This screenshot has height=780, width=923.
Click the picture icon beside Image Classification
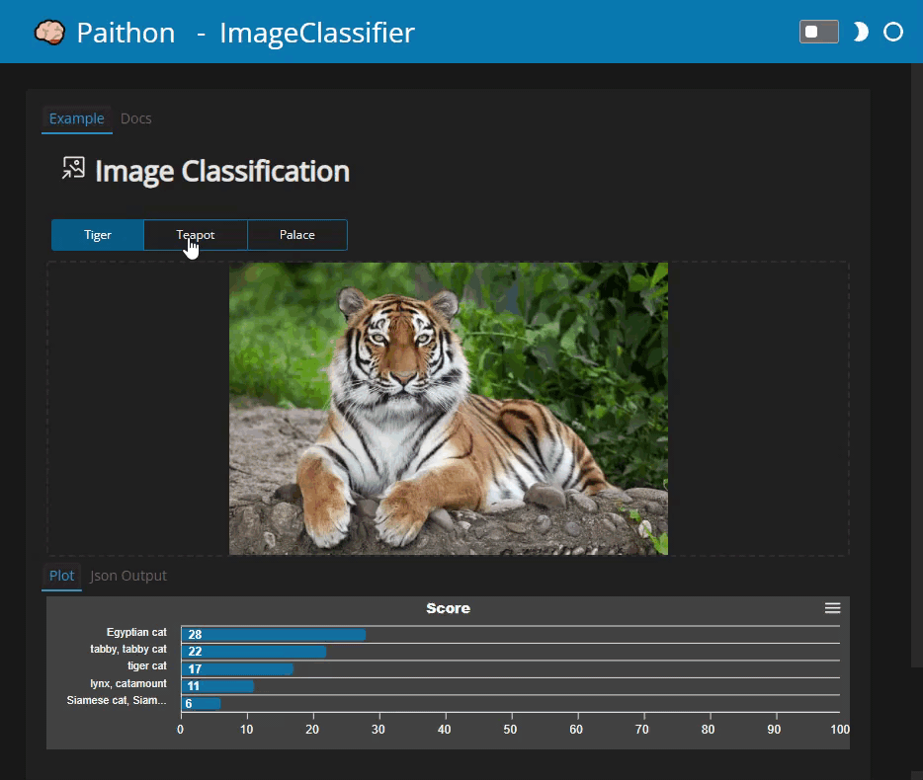pyautogui.click(x=72, y=168)
